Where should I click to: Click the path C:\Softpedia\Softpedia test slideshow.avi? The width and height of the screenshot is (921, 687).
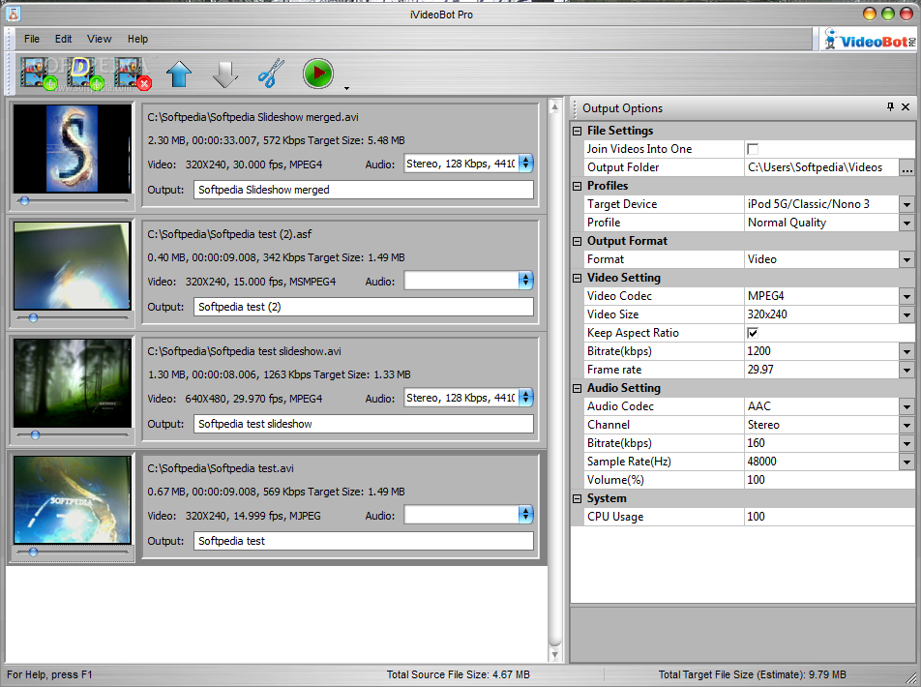click(x=245, y=351)
